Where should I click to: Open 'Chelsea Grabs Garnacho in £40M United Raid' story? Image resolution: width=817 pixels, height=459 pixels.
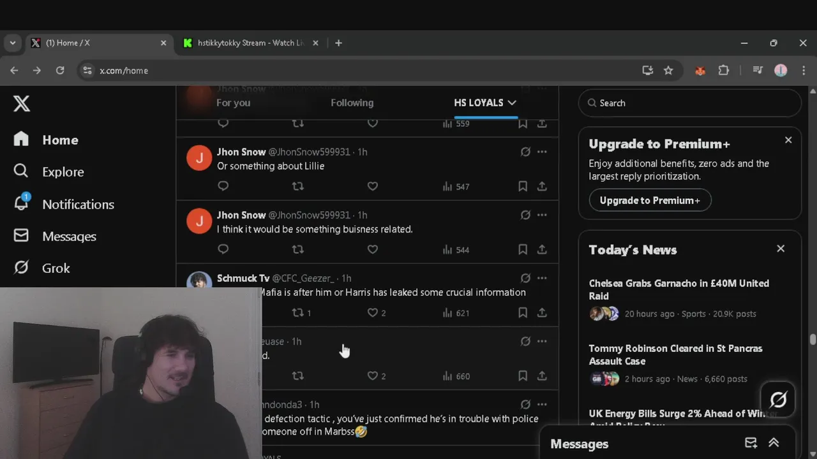679,289
